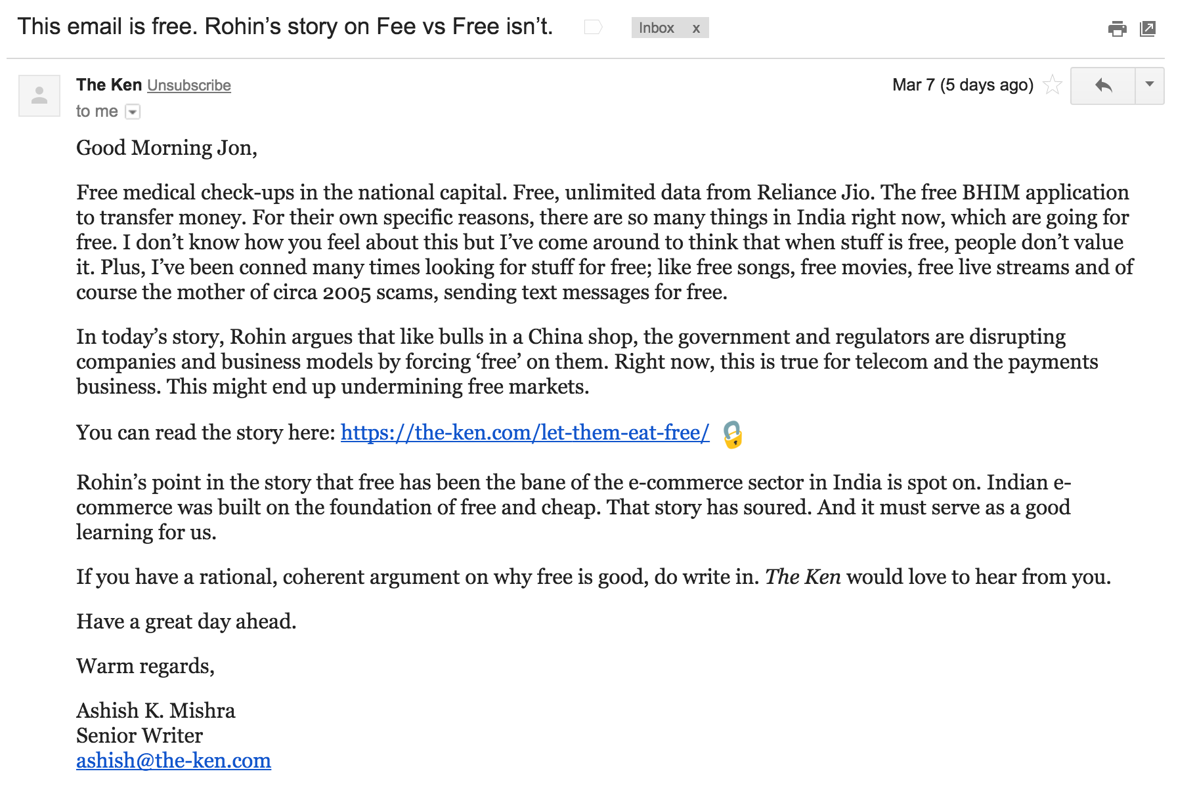
Task: Star the email from The Ken
Action: tap(1053, 85)
